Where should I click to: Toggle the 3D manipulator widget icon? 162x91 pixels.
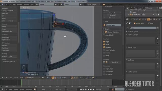[53, 78]
